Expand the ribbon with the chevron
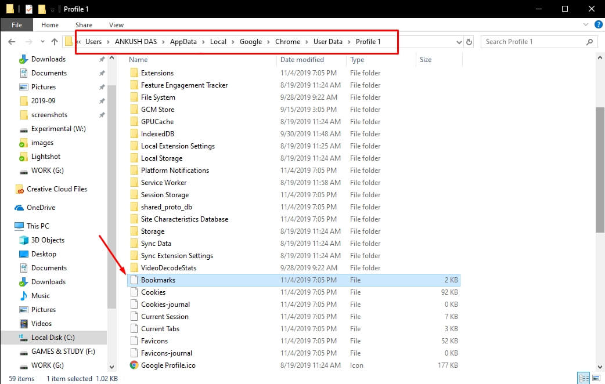Image resolution: width=605 pixels, height=384 pixels. click(585, 25)
